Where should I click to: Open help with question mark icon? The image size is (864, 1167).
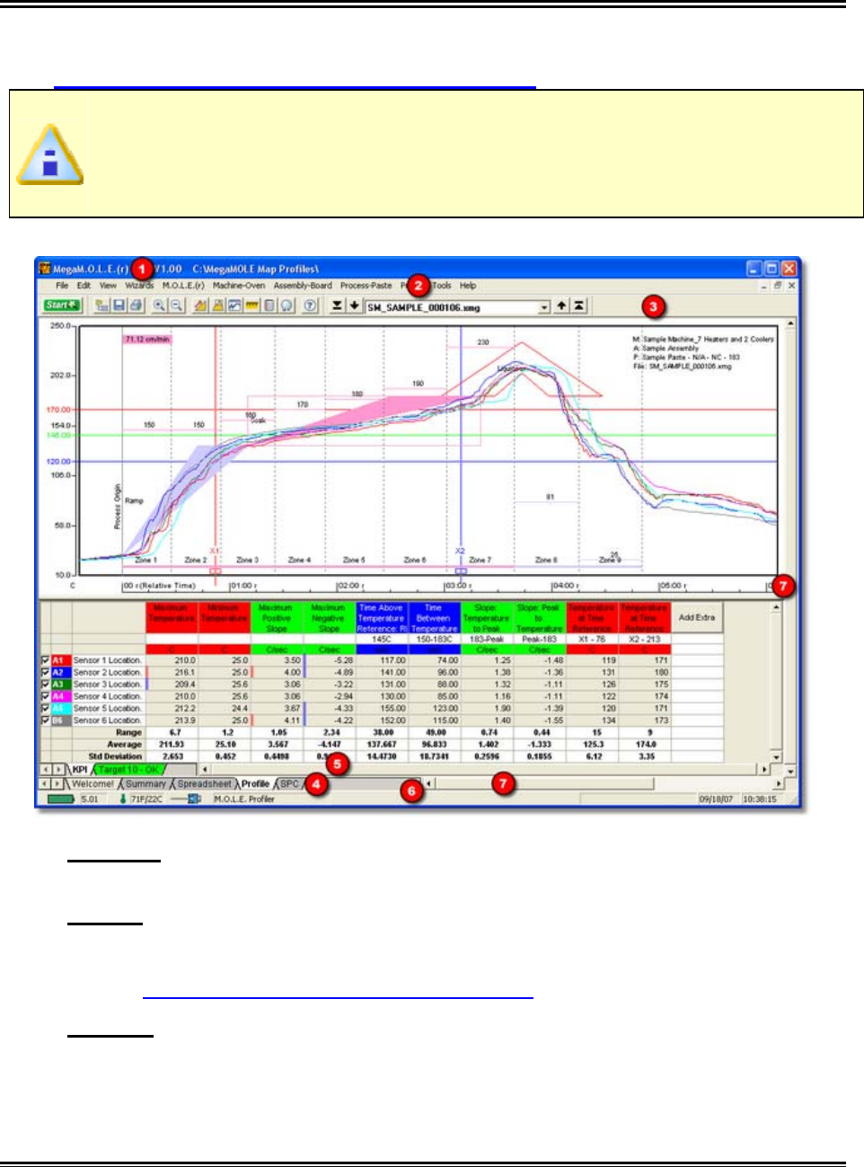pyautogui.click(x=311, y=305)
